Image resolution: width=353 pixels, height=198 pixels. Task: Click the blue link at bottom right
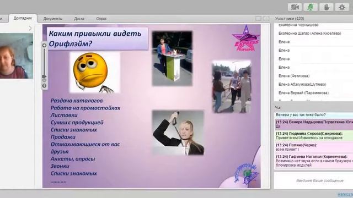(x=345, y=194)
